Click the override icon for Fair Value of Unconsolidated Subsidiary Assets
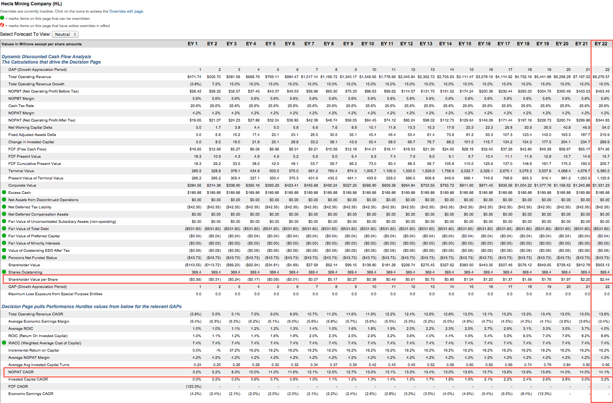Image resolution: width=613 pixels, height=403 pixels. (4, 221)
